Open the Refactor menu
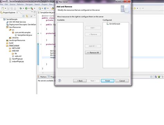Image resolution: width=164 pixels, height=125 pixels. [x=20, y=4]
